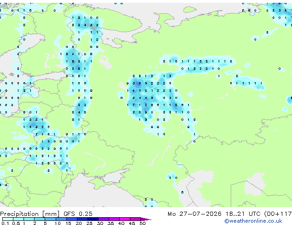Select the GFS 0.25 model label
This screenshot has width=292, height=225.
tap(78, 214)
